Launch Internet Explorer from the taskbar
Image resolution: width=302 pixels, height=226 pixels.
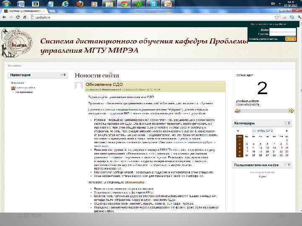65,4
